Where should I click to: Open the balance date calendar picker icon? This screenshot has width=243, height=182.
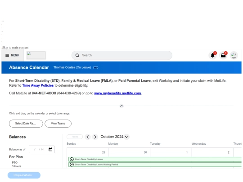50,149
